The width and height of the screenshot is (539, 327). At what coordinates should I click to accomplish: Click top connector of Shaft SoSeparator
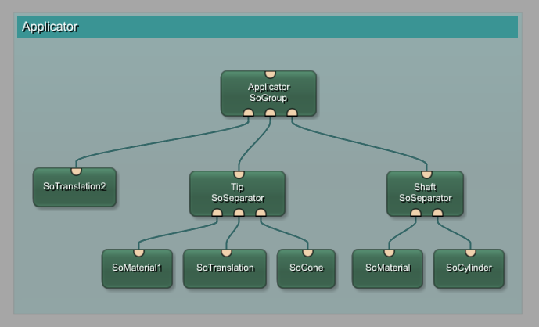point(426,174)
